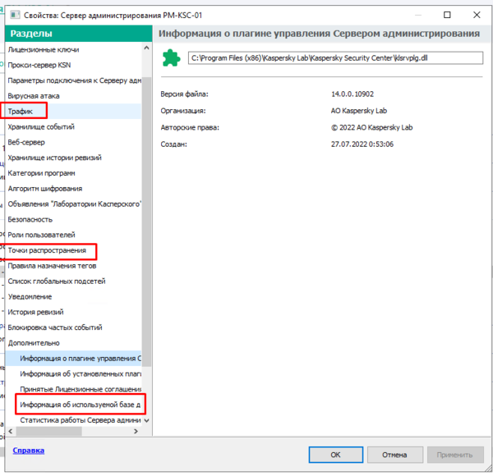Click the Авторские права label
This screenshot has height=476, width=493.
tap(190, 127)
